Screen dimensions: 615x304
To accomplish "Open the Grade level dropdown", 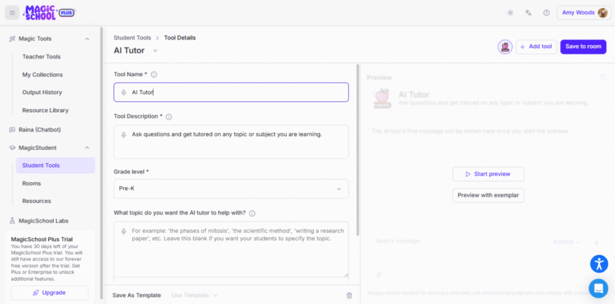I will tap(231, 189).
